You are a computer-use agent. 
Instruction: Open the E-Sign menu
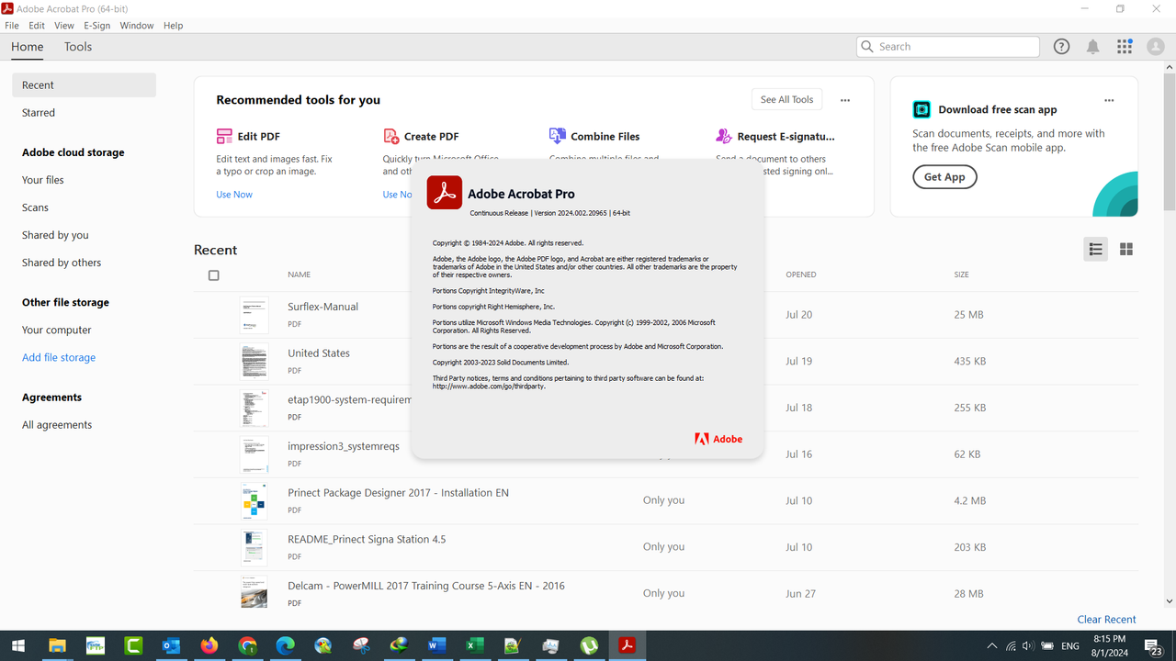[97, 26]
